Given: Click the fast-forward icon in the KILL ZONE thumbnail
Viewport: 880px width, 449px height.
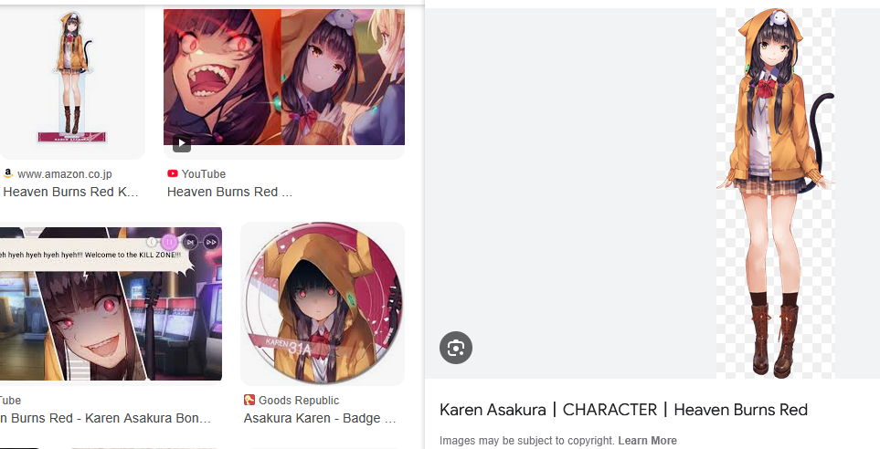Looking at the screenshot, I should coord(211,242).
